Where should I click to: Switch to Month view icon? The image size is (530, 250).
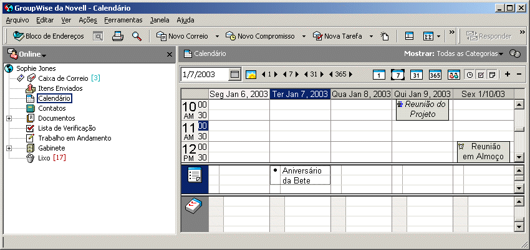416,75
